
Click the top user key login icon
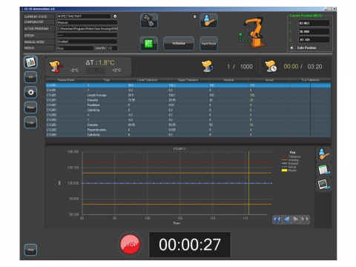click(208, 21)
